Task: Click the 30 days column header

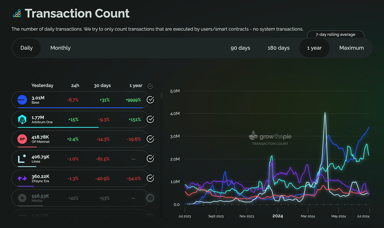Action: click(x=102, y=85)
